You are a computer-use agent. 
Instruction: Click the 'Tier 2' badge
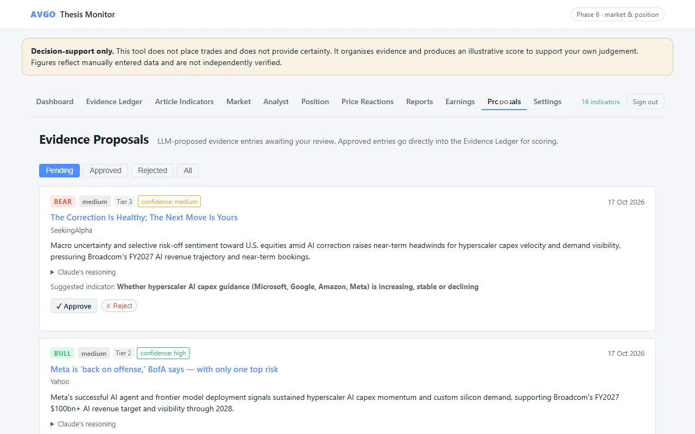[x=123, y=354]
